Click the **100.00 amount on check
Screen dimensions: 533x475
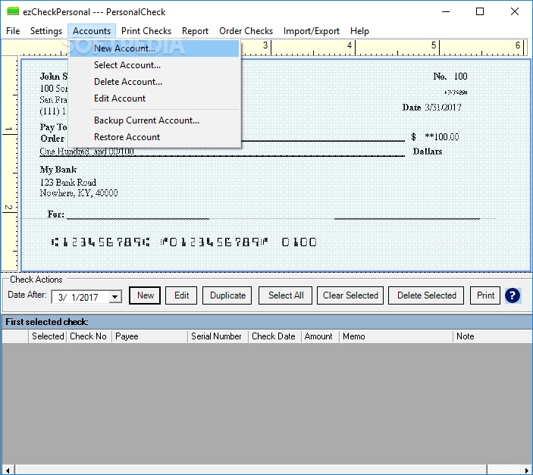coord(441,137)
